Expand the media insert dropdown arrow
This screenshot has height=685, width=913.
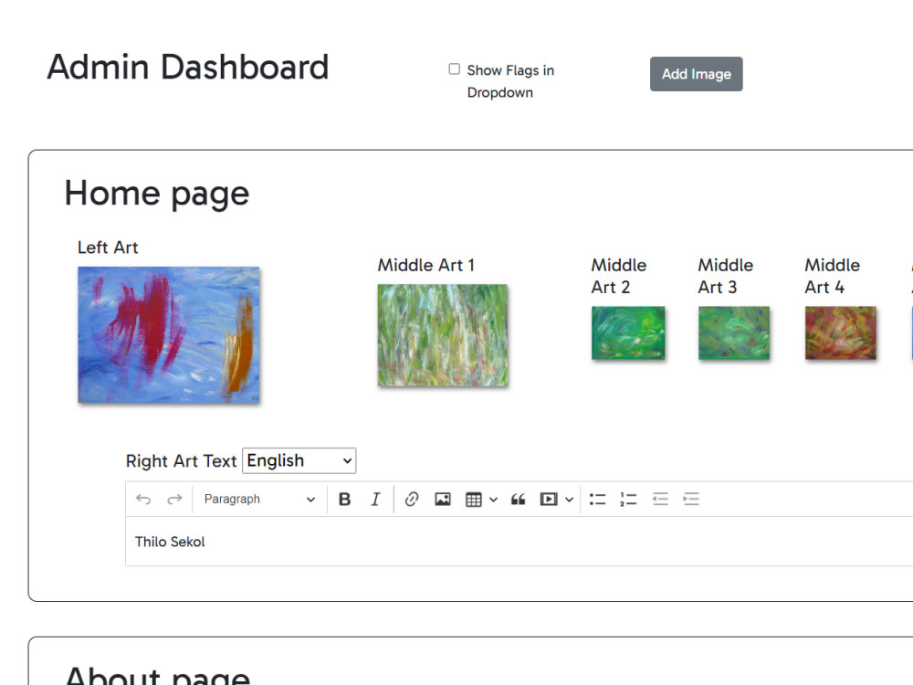[570, 500]
